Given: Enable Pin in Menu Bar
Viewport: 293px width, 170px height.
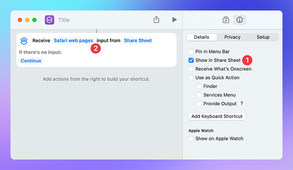Looking at the screenshot, I should coord(191,52).
